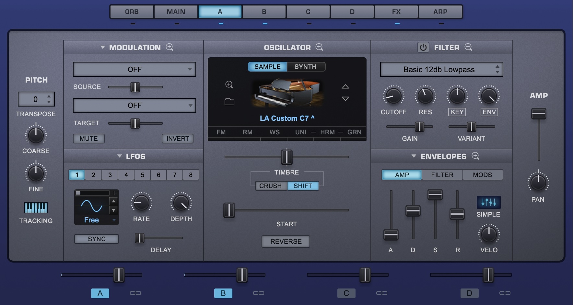
Task: Click the Amp level fader handle
Action: 539,114
